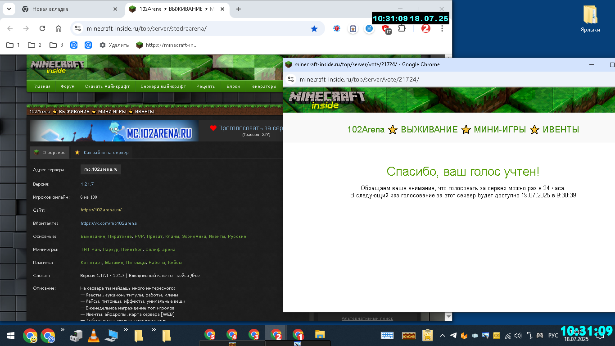Click volume speaker tray icon

tap(518, 336)
